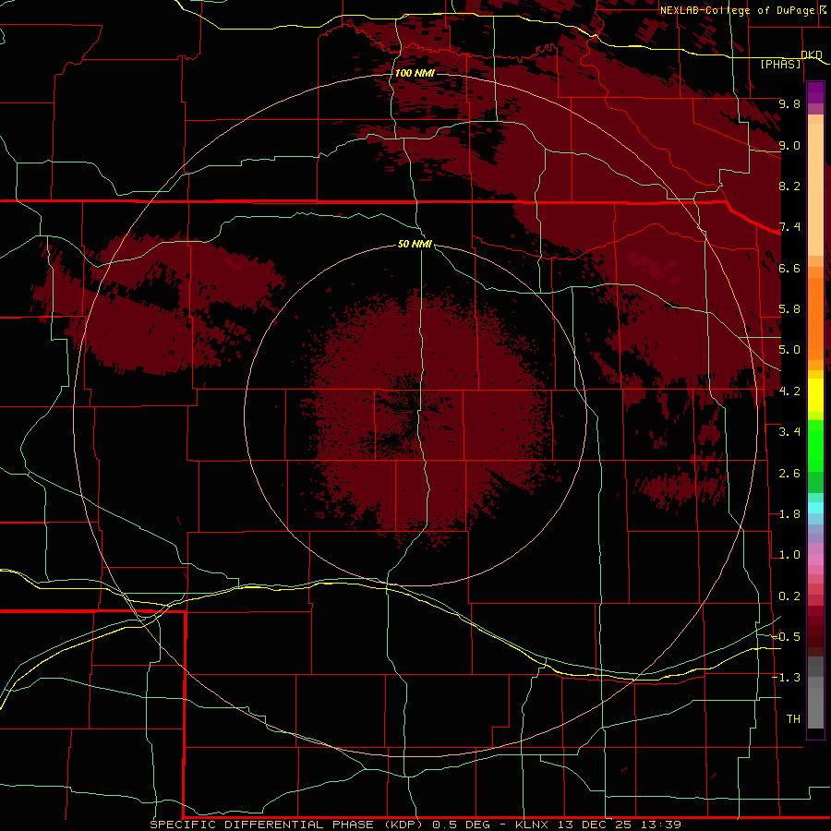Click the purple top segment of color scale
Image resolution: width=831 pixels, height=831 pixels.
tap(815, 92)
